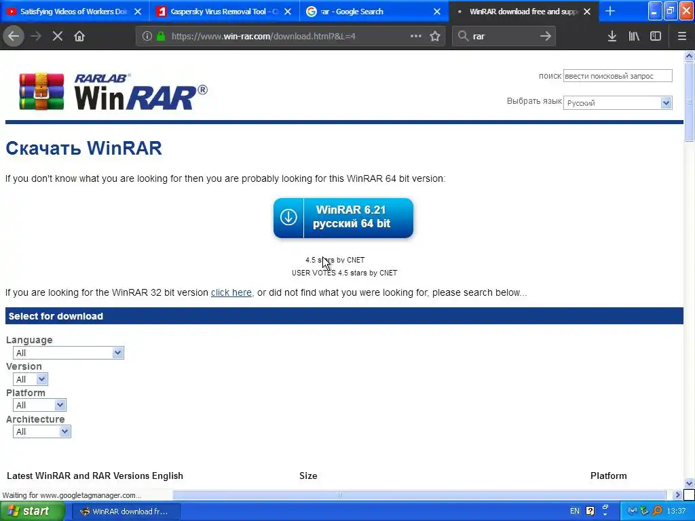
Task: Click the vertical scrollbar up arrow
Action: point(689,56)
